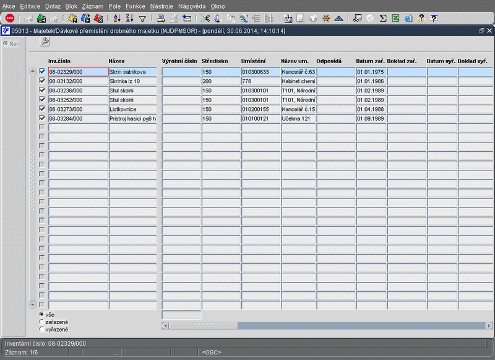Image resolution: width=495 pixels, height=360 pixels.
Task: Click the Internet Explorer icon in toolbar
Action: point(408,19)
